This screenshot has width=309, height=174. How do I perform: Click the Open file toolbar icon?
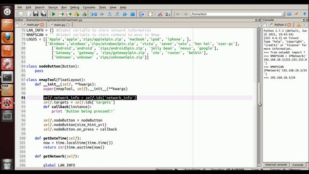(x=29, y=14)
